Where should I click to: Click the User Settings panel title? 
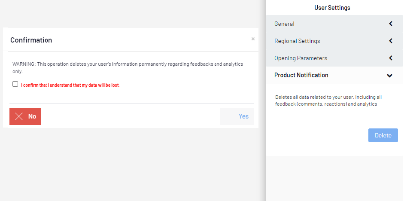[x=332, y=8]
